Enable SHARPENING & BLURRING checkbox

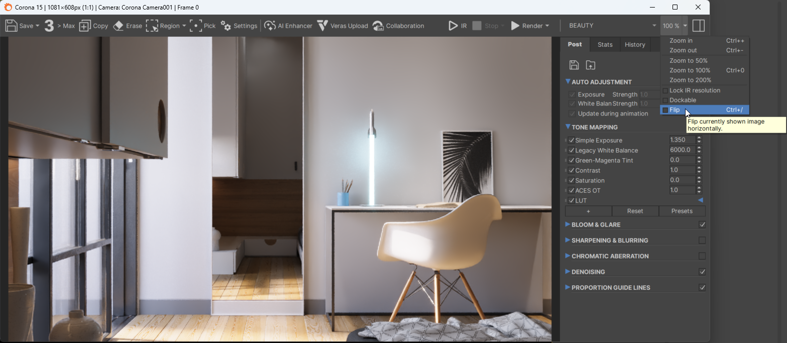coord(702,240)
